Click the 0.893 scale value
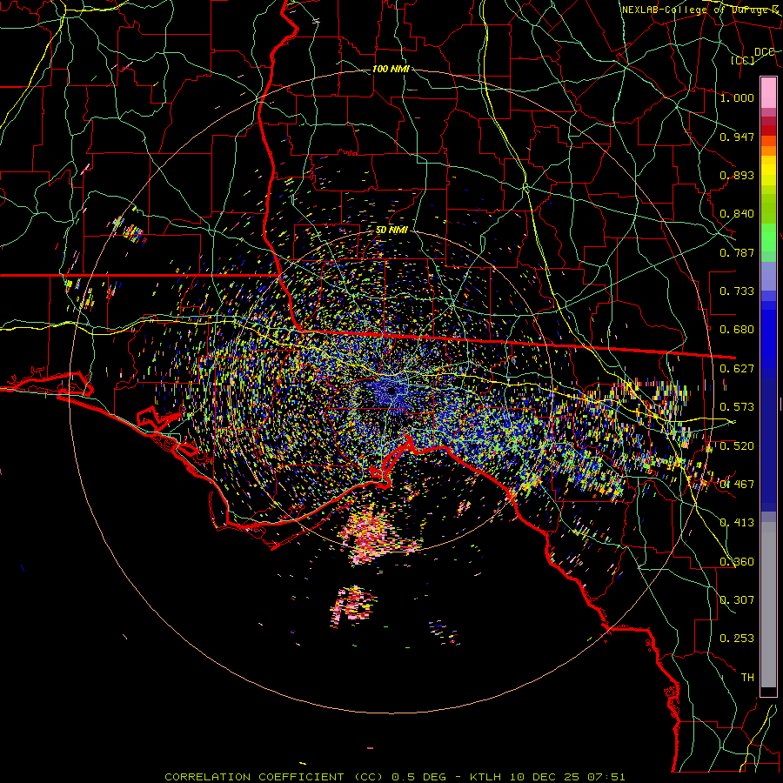The width and height of the screenshot is (783, 783). point(737,175)
